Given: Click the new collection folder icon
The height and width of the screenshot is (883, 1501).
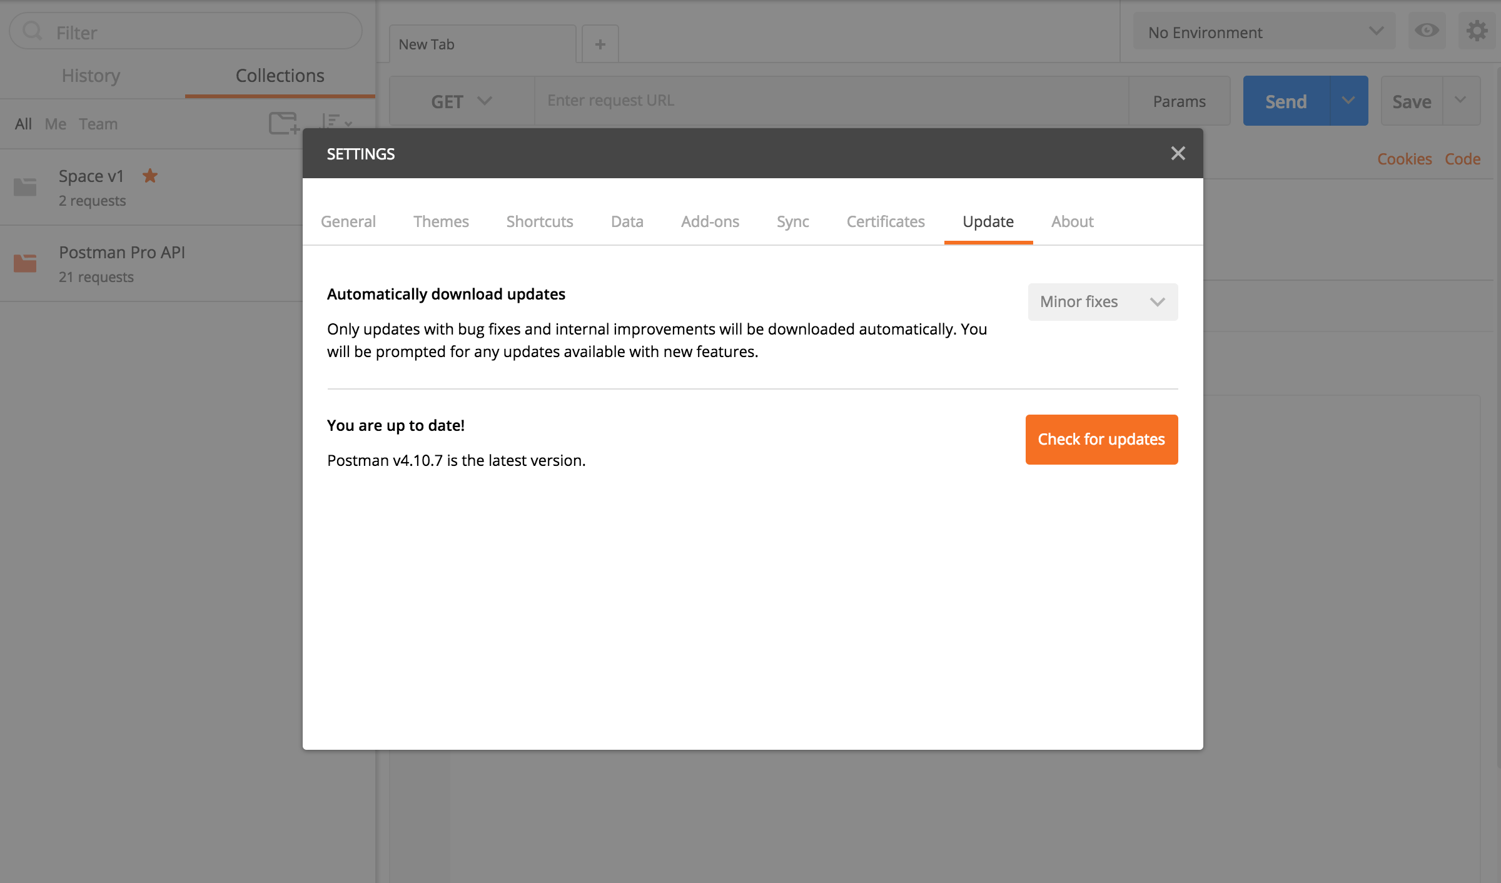Looking at the screenshot, I should (283, 123).
